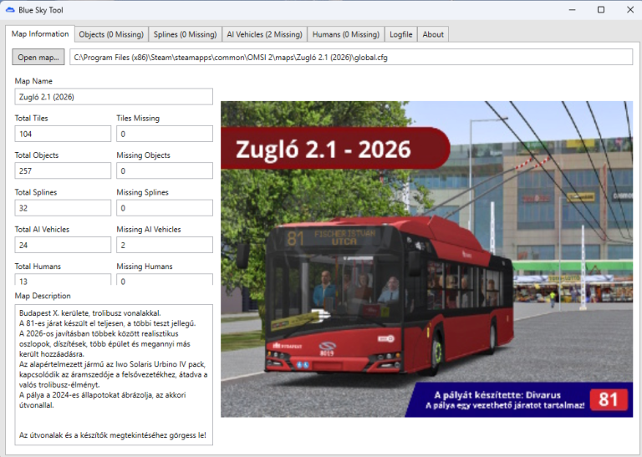Click the Map Description label
642x457 pixels.
click(x=43, y=296)
